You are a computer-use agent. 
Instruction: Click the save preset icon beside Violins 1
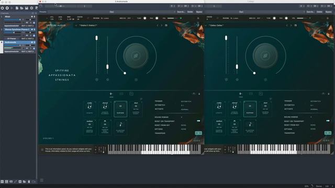[x=166, y=26]
